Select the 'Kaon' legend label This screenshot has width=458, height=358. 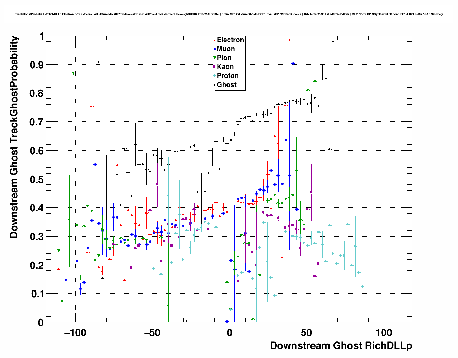point(225,67)
